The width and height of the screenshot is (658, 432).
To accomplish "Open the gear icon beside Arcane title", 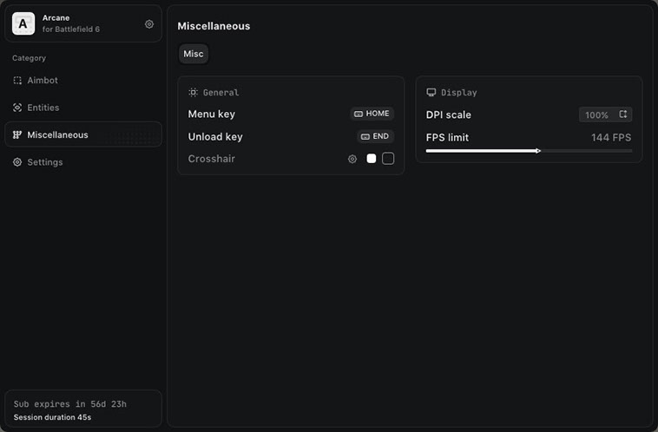I will coord(149,24).
